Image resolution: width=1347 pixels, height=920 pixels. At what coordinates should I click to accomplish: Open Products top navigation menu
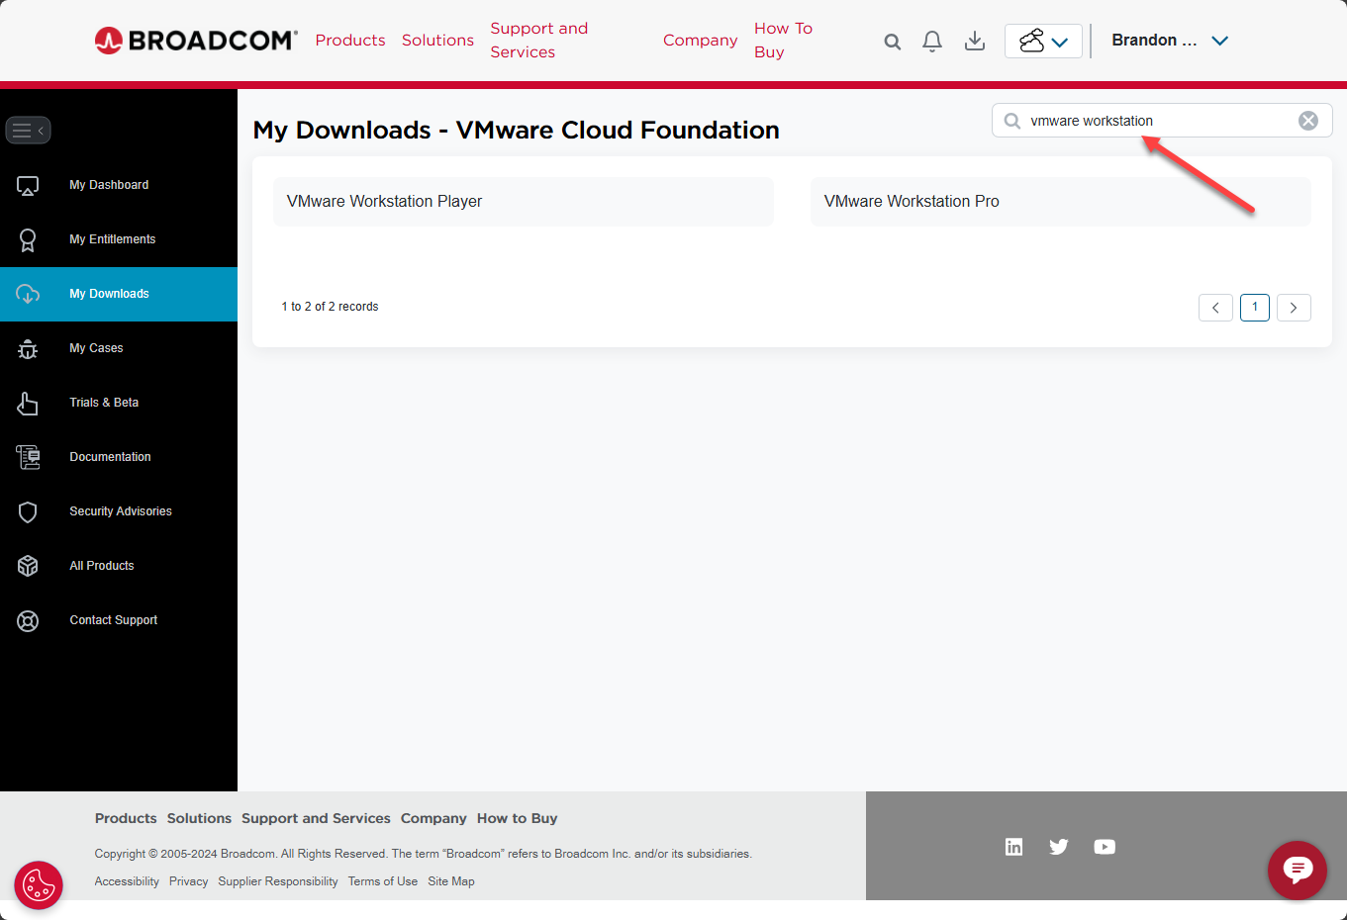click(x=350, y=41)
